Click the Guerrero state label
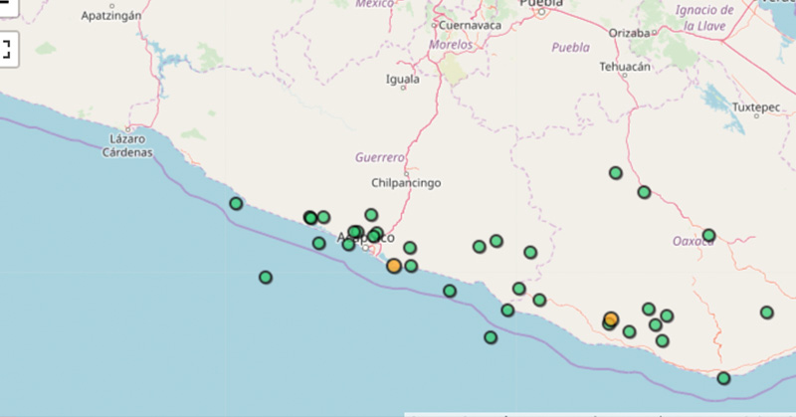Screen dimensions: 796x417 380,157
